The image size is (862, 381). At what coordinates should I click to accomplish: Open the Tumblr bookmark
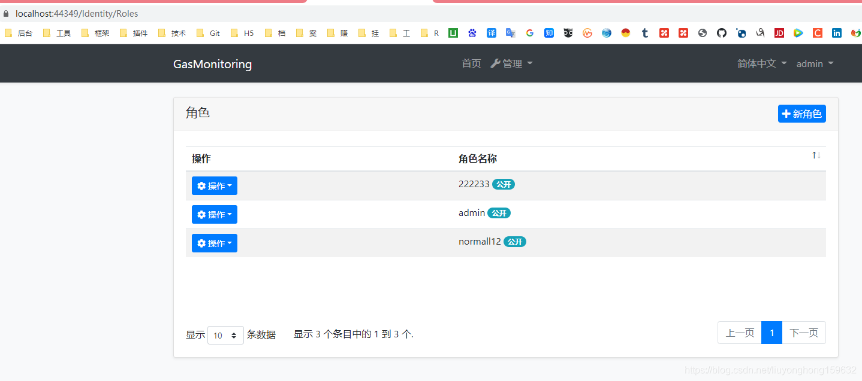[x=644, y=33]
